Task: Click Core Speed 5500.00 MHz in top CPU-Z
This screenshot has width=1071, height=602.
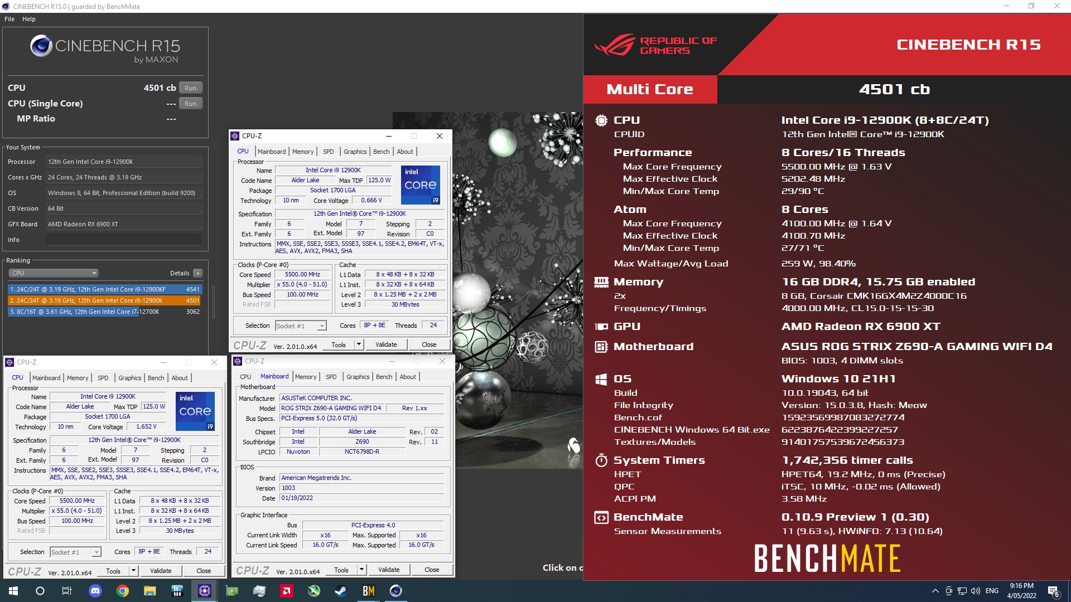Action: pyautogui.click(x=302, y=275)
